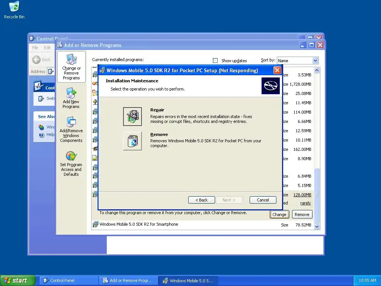Click the Help icon under See Also
381x286 pixels.
click(42, 134)
